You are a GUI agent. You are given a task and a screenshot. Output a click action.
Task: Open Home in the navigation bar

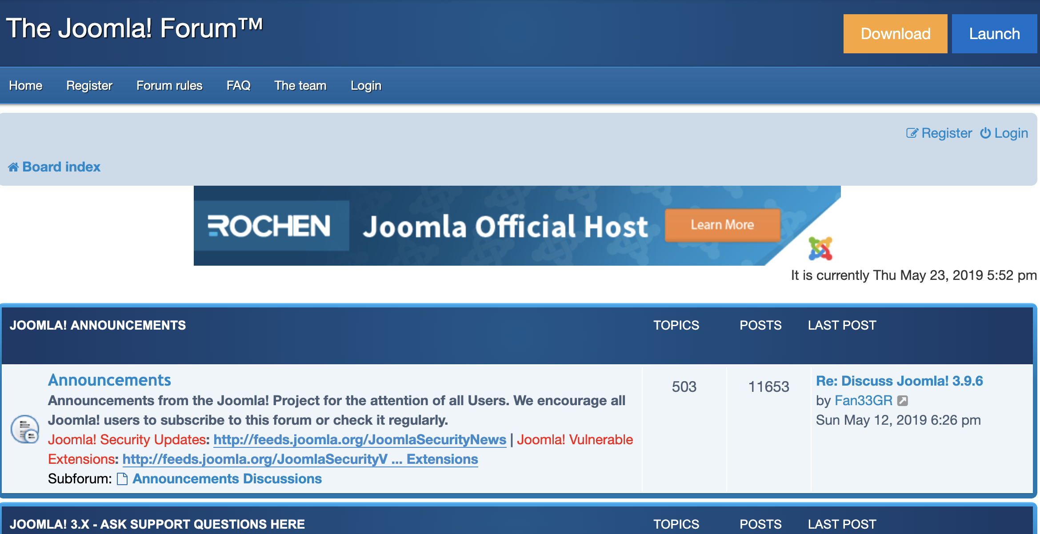click(26, 85)
